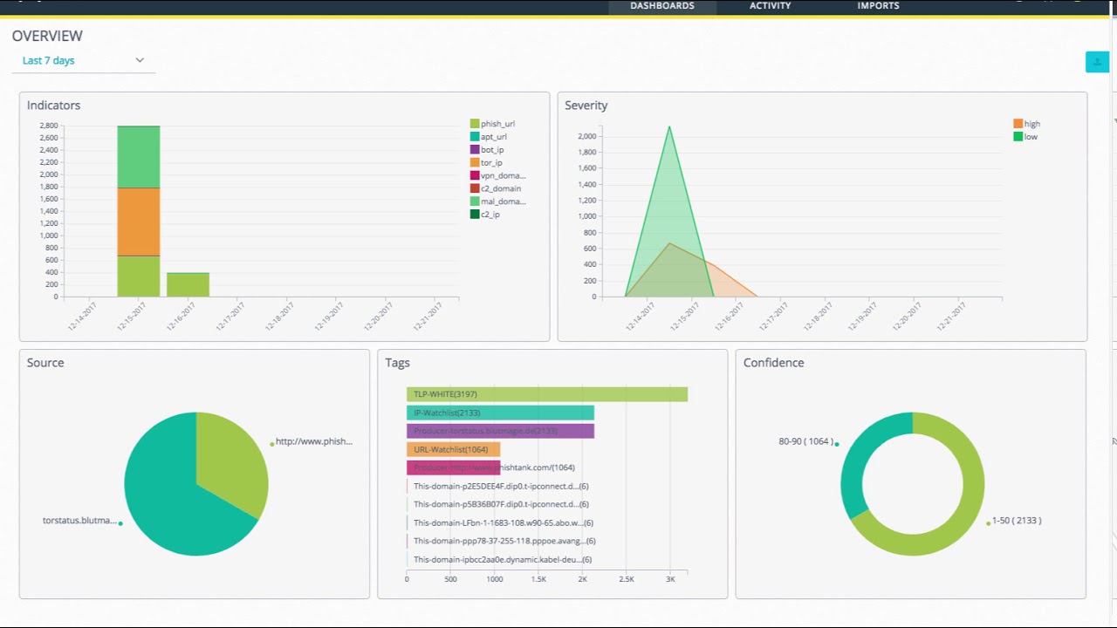
Task: Select the Producer phishtank.com(1064) tag bar
Action: coord(453,468)
